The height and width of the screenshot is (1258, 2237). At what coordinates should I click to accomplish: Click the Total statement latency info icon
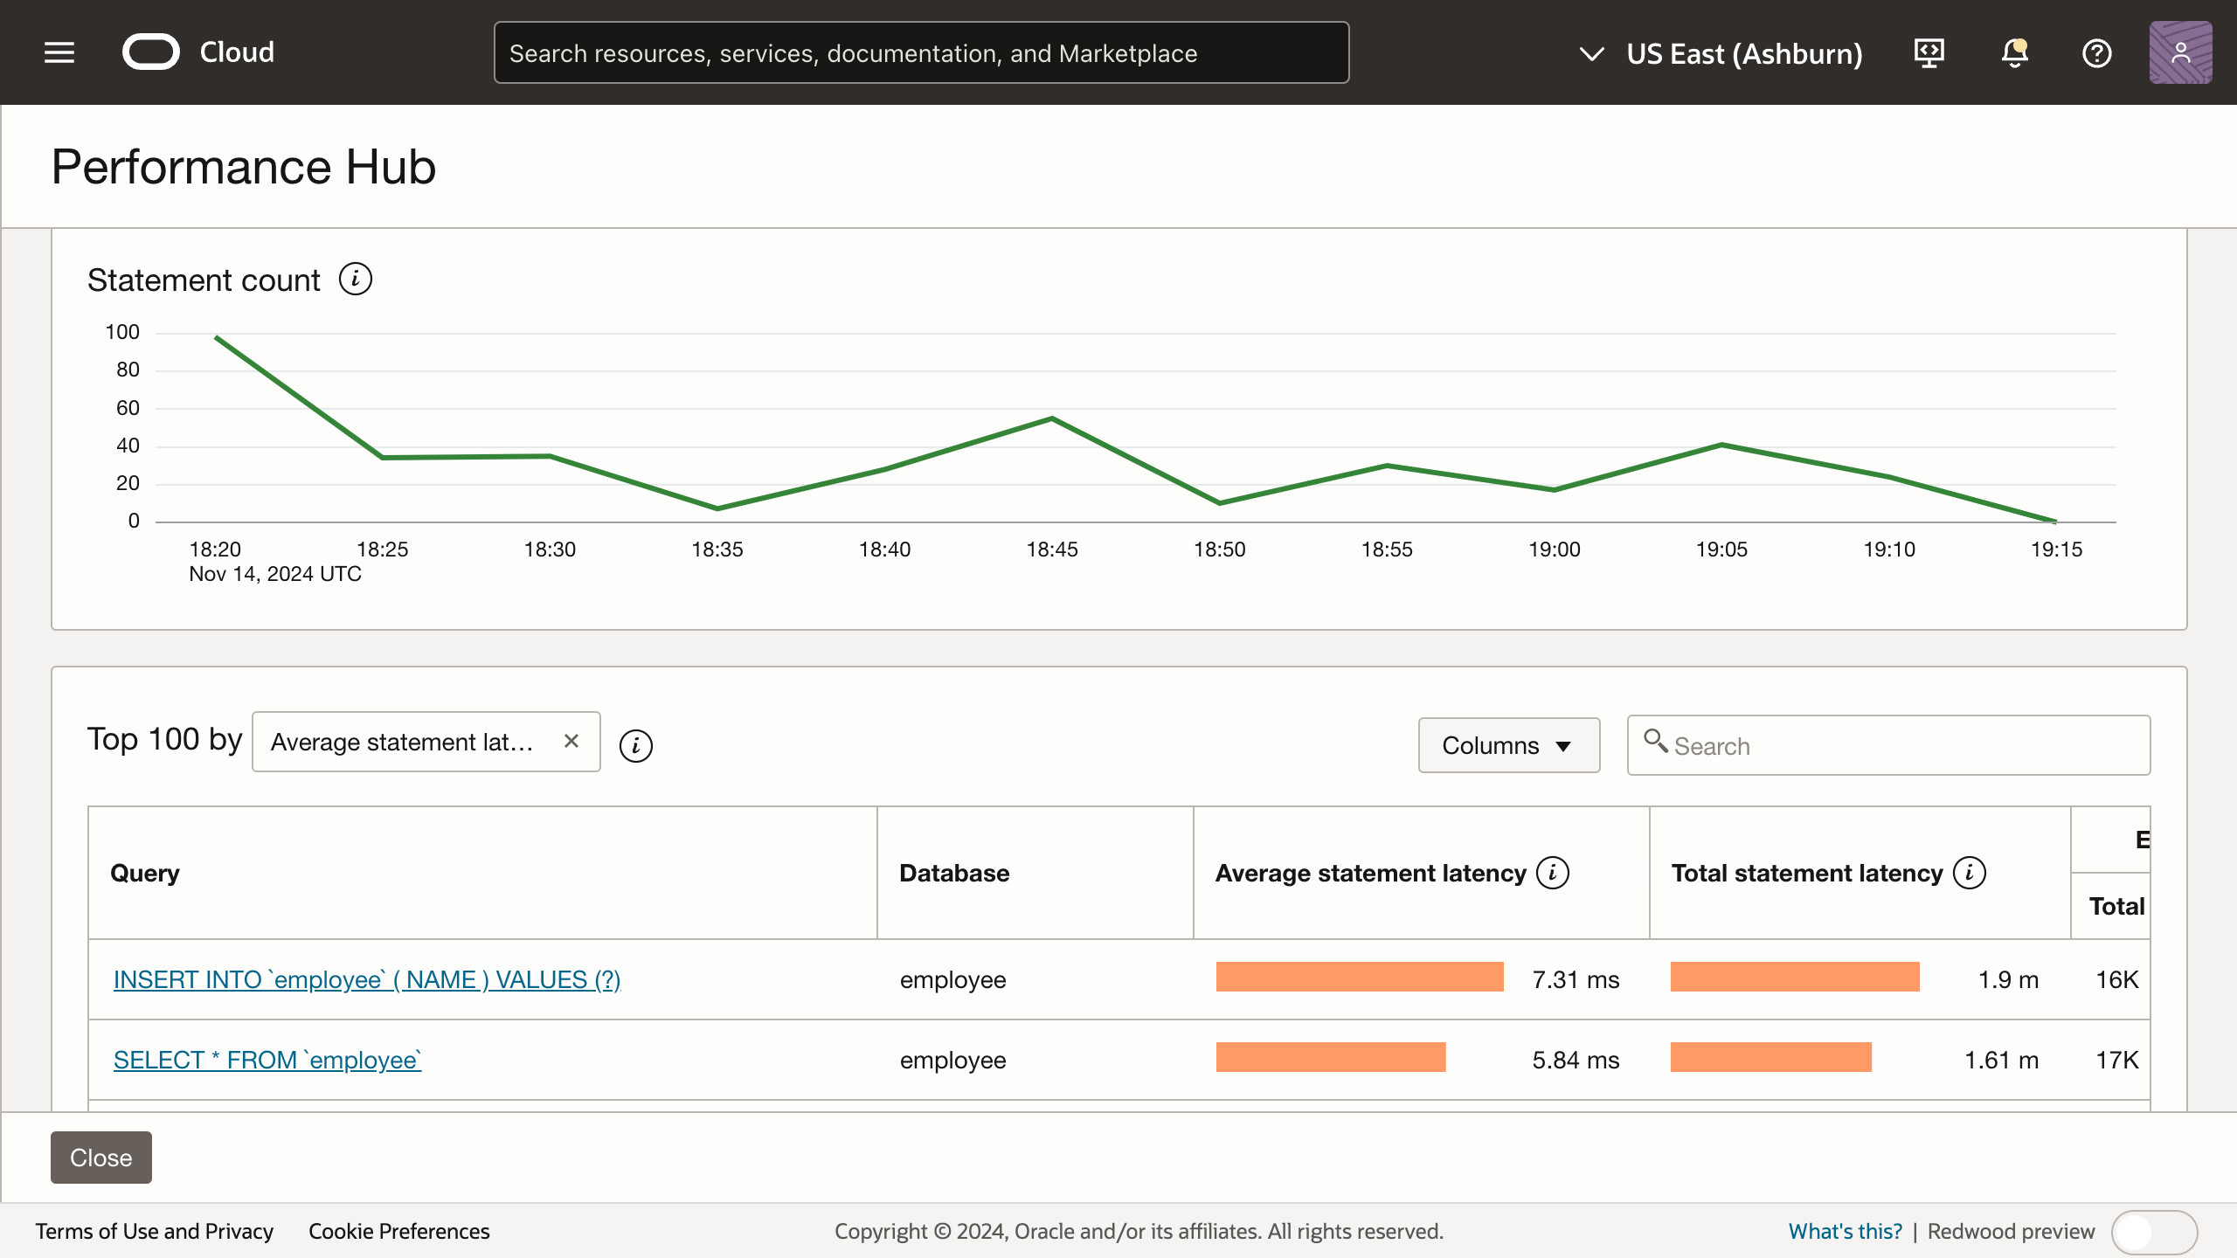[1970, 871]
